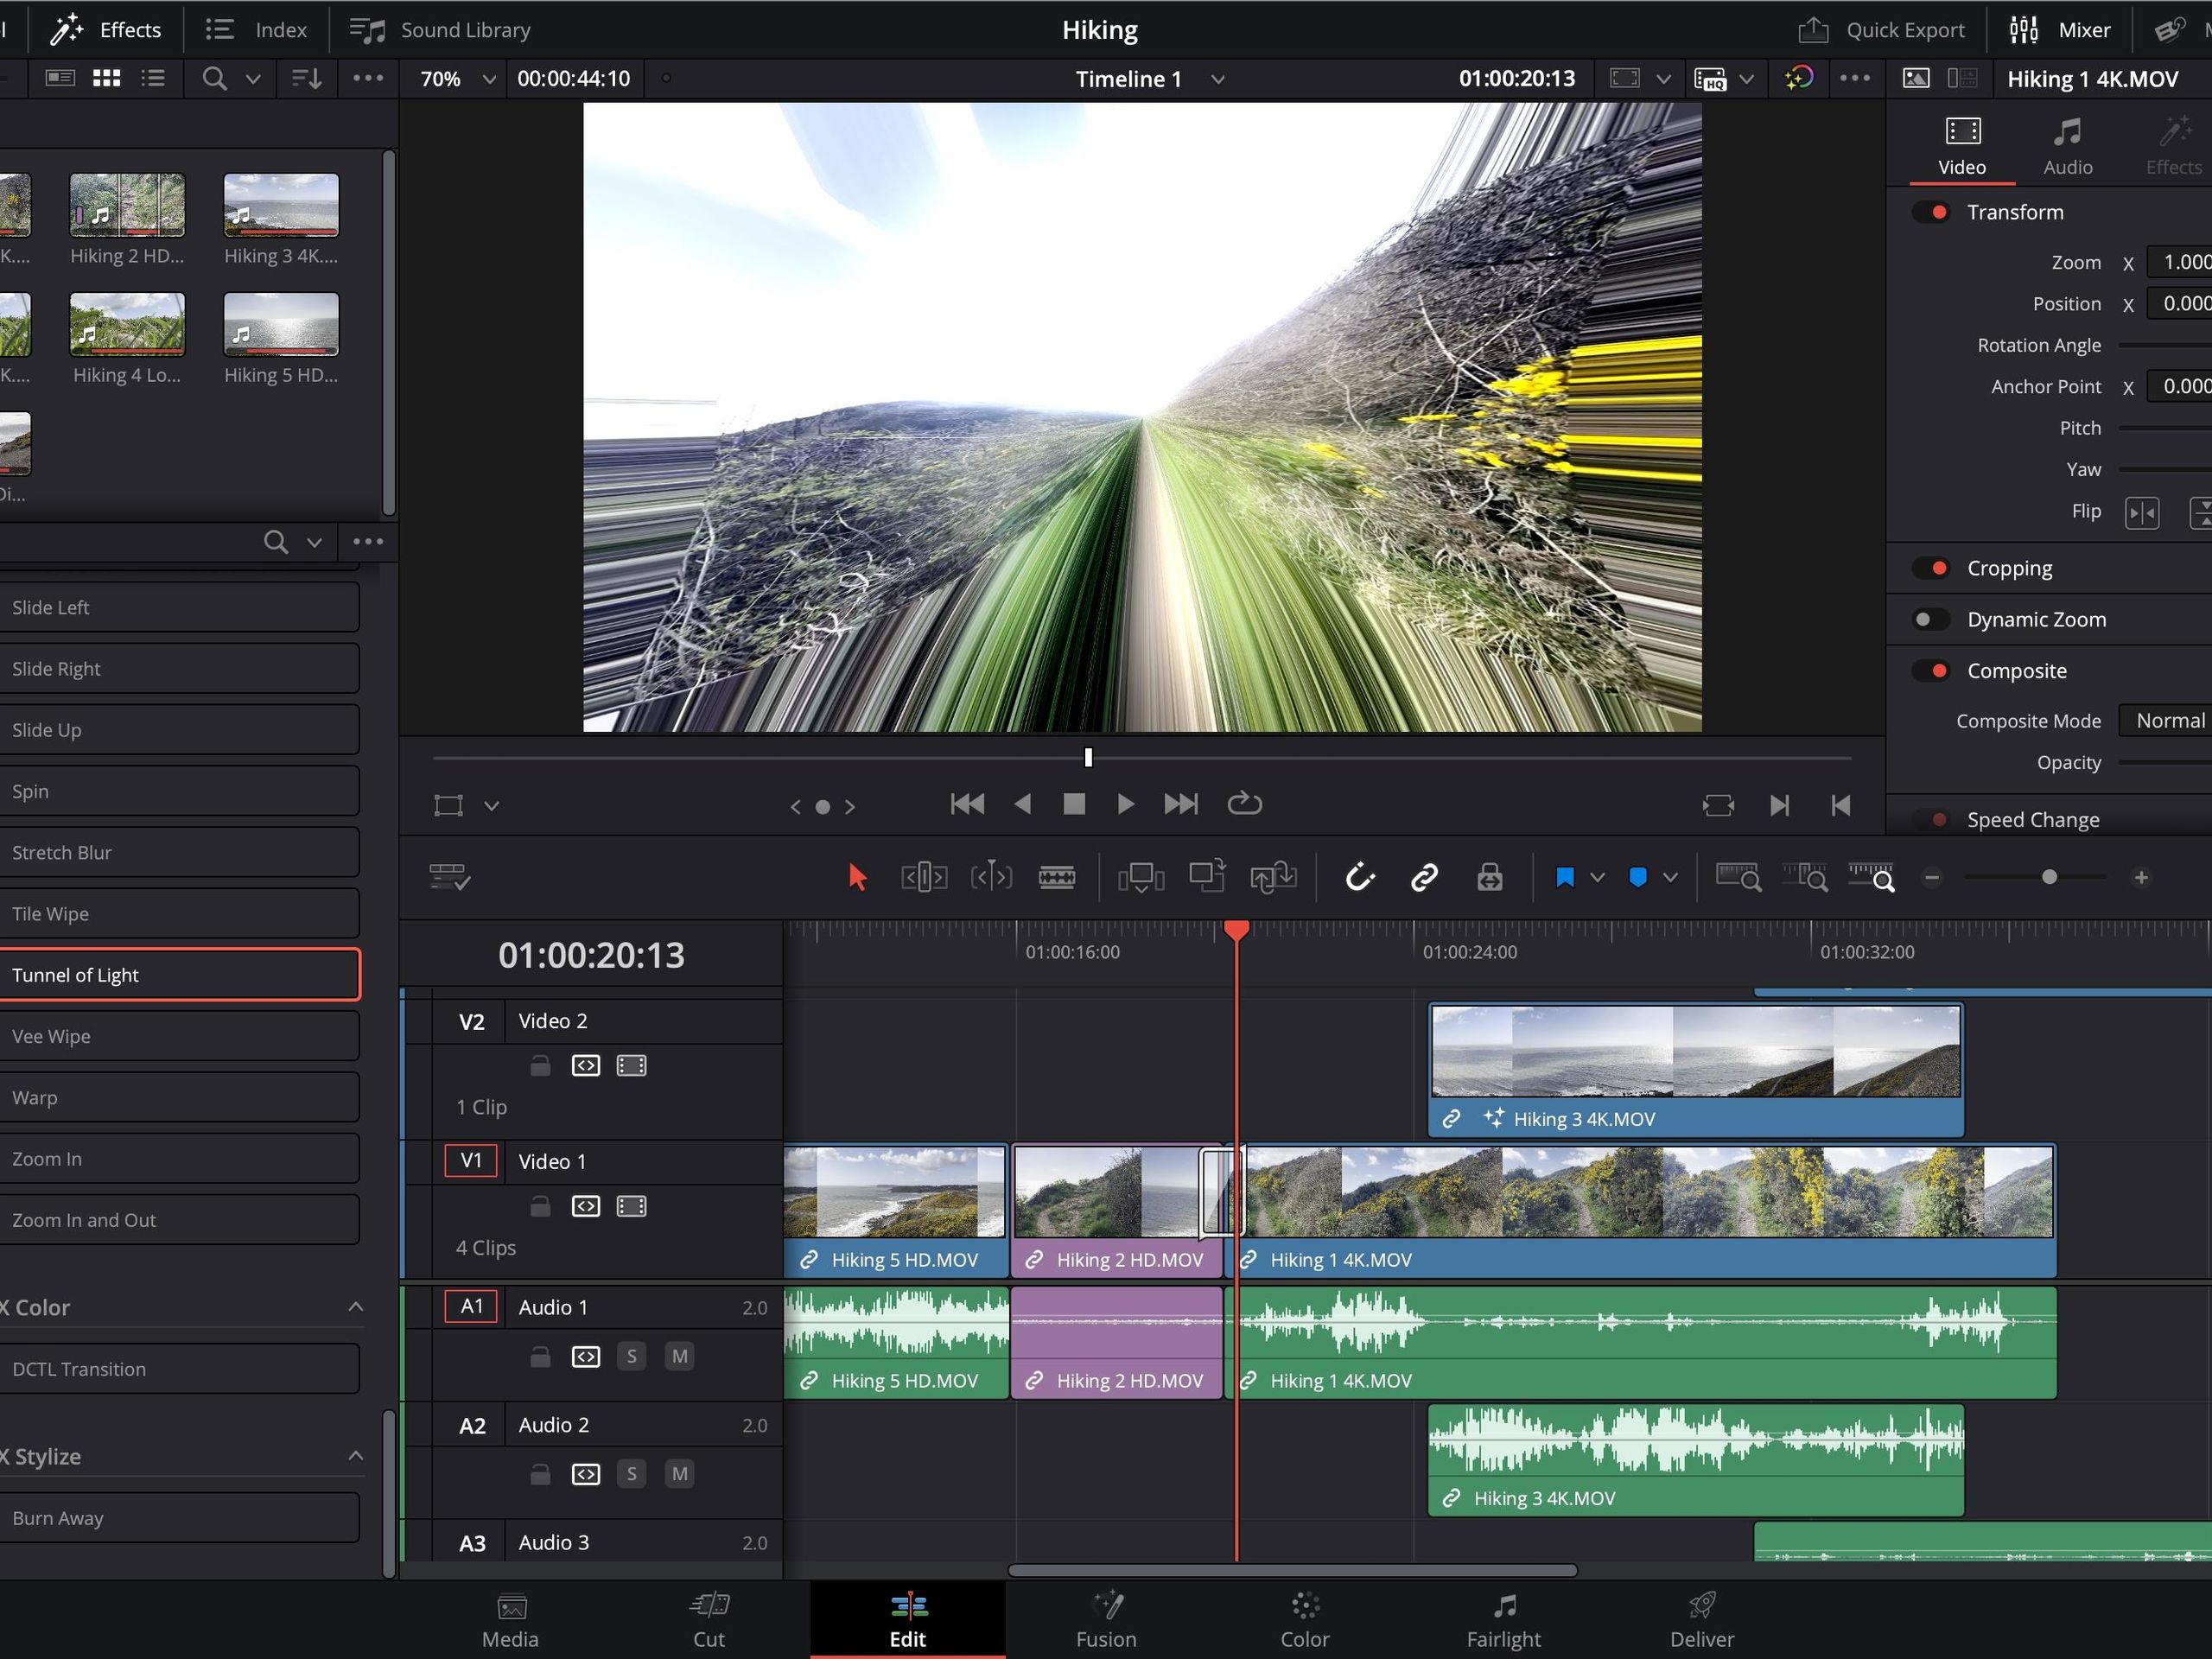Select the Tunnel of Light transition
Viewport: 2212px width, 1659px height.
(x=180, y=974)
